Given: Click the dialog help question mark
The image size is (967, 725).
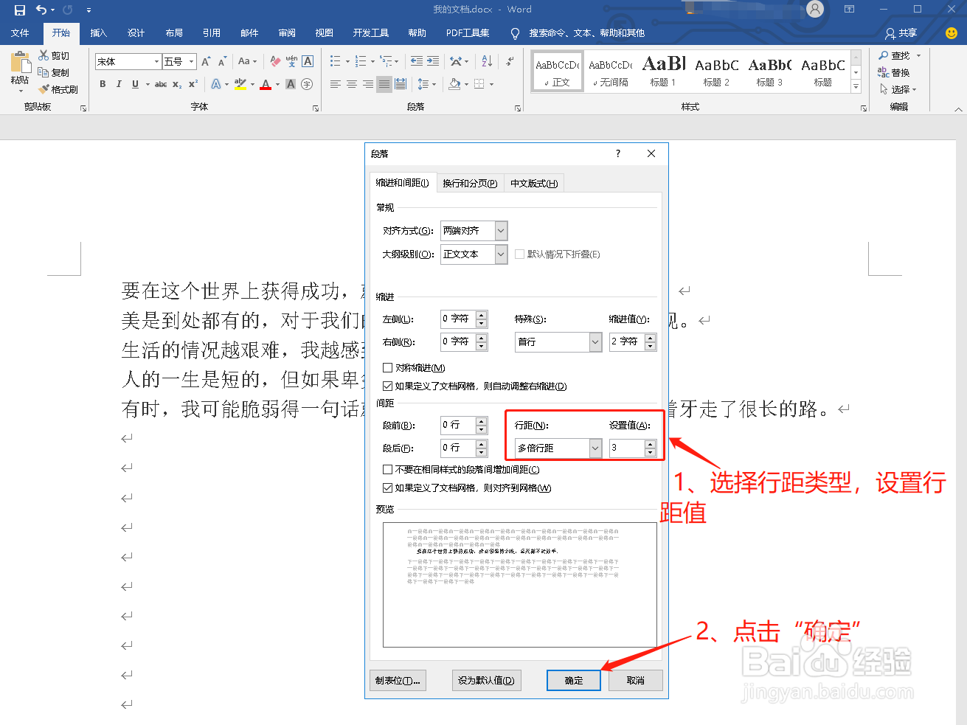Looking at the screenshot, I should [x=618, y=153].
